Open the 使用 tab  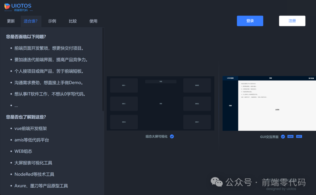click(93, 21)
